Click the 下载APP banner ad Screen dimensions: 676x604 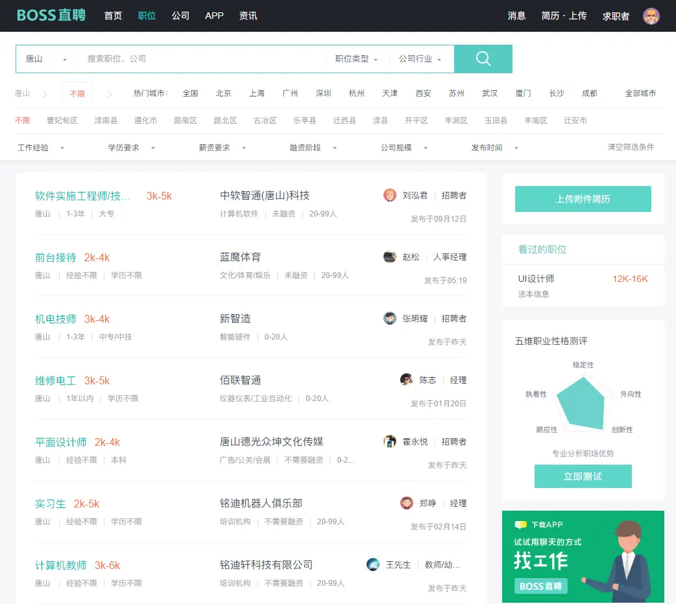583,557
